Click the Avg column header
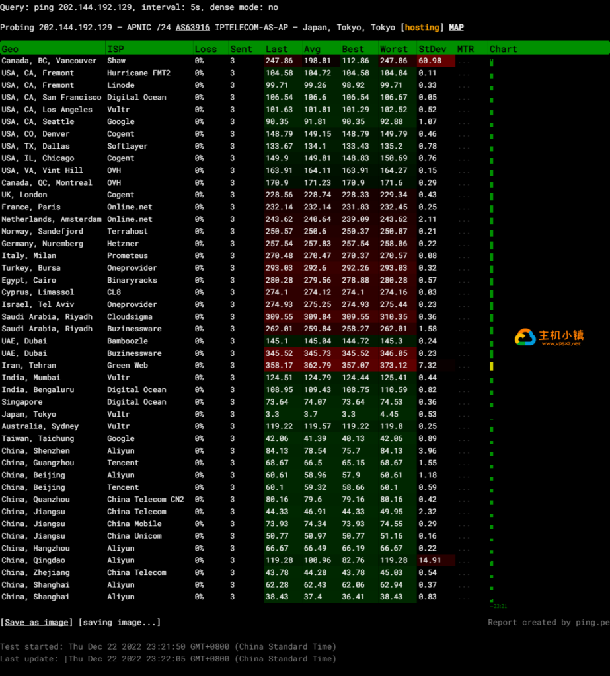 click(312, 49)
